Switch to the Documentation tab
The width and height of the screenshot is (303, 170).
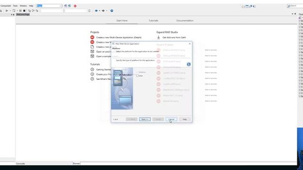coord(185,20)
